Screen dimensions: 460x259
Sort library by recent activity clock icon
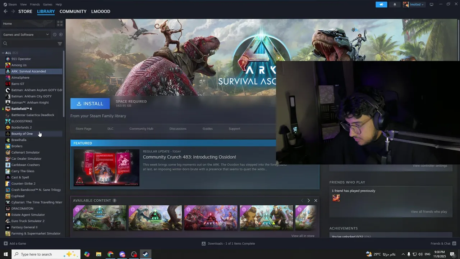(x=55, y=35)
